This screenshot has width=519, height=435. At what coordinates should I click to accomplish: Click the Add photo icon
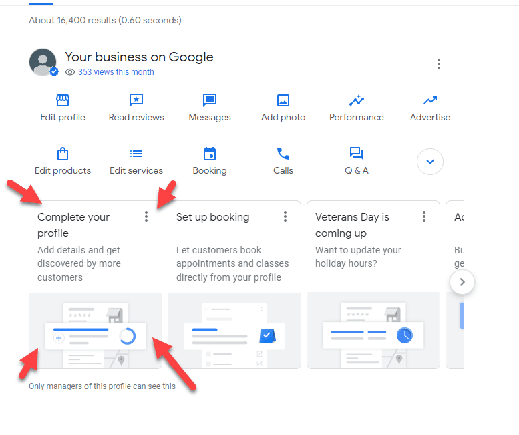tap(283, 100)
